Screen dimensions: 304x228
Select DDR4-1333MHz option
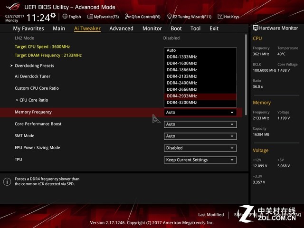click(200, 57)
